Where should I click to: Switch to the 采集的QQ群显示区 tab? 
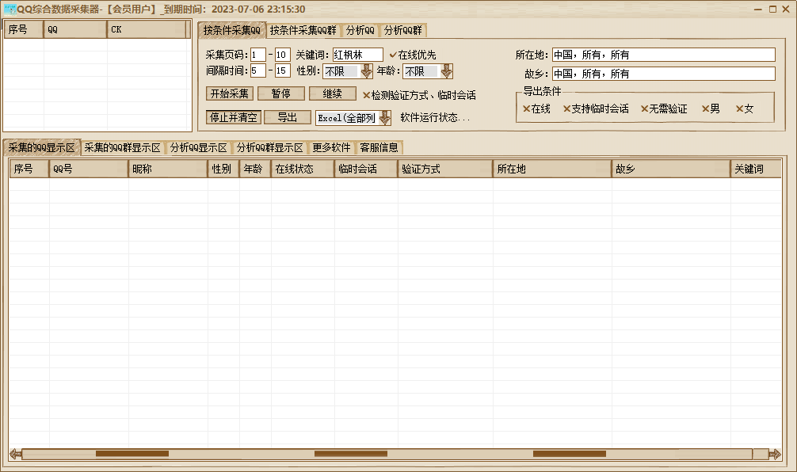tap(123, 147)
